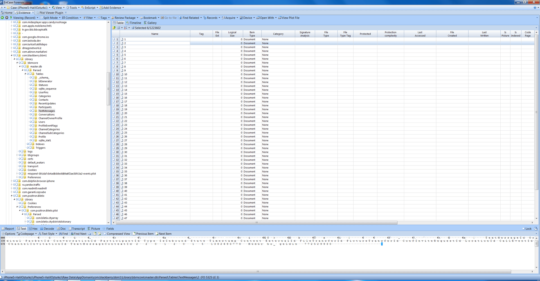This screenshot has width=540, height=281.
Task: Open the Filter dropdown arrow
Action: [x=95, y=18]
